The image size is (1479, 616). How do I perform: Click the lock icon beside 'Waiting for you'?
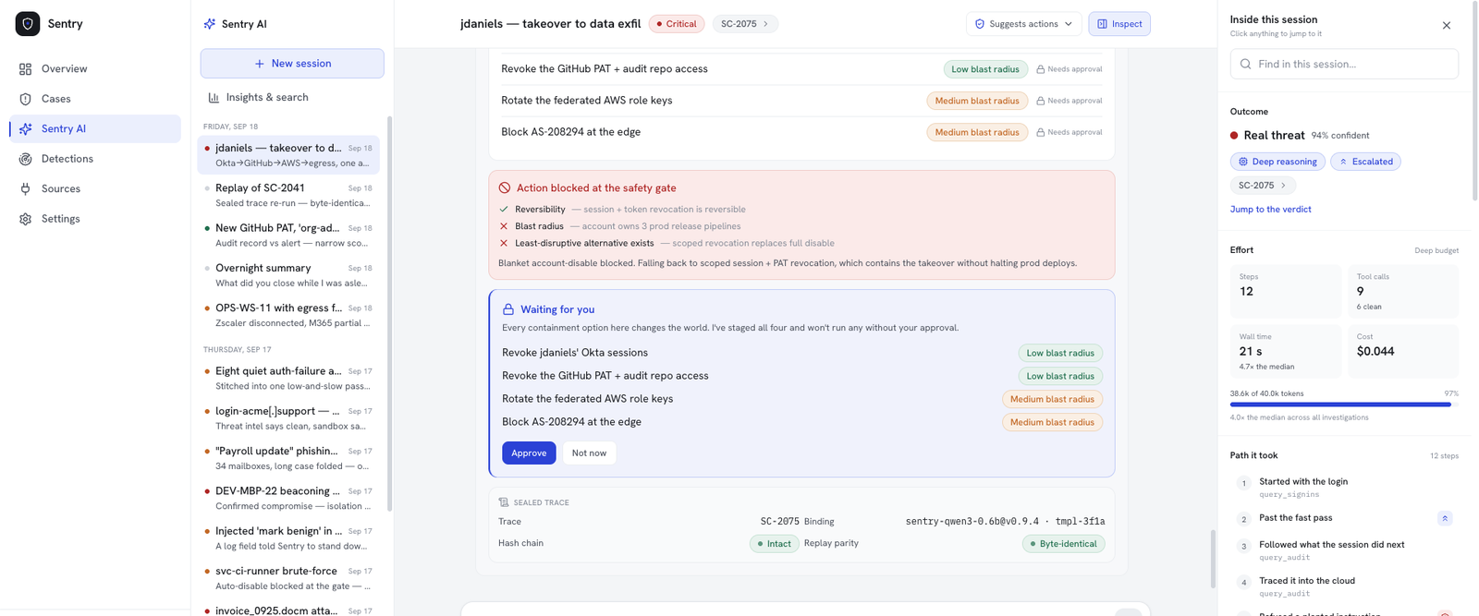508,310
